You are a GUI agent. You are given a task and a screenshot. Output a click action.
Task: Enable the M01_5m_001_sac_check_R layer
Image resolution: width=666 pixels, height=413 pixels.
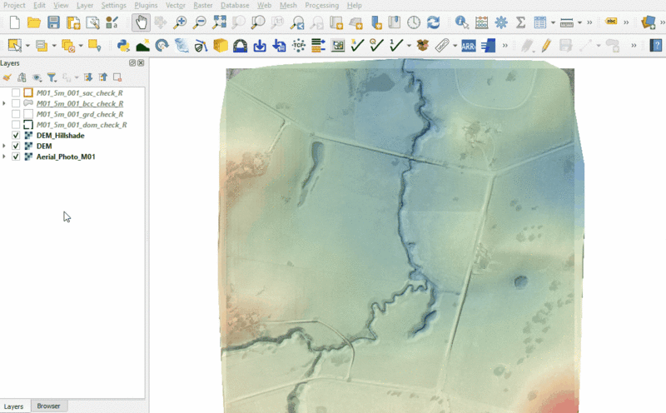[x=16, y=92]
